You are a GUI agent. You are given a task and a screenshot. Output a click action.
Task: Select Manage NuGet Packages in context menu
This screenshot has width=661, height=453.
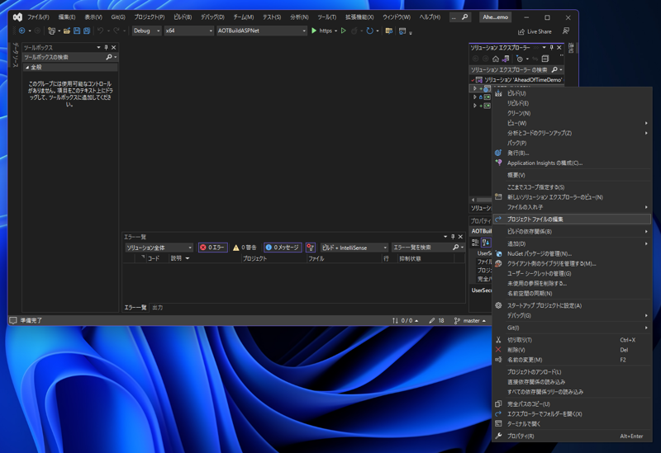[572, 254]
